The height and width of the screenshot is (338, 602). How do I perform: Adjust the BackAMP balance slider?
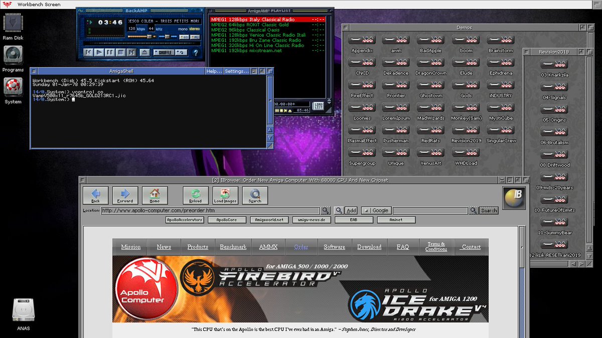[x=167, y=37]
